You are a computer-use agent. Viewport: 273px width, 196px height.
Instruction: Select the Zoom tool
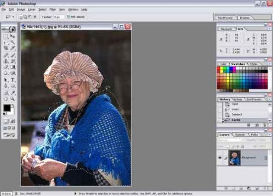click(x=12, y=99)
